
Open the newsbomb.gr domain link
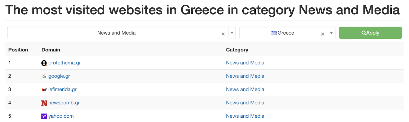coord(64,103)
